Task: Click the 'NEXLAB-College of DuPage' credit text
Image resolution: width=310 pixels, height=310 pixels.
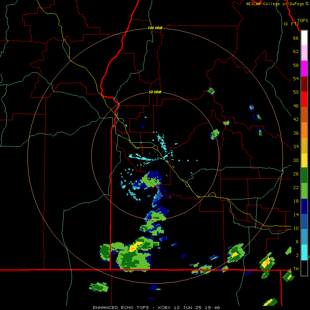Action: [x=275, y=4]
